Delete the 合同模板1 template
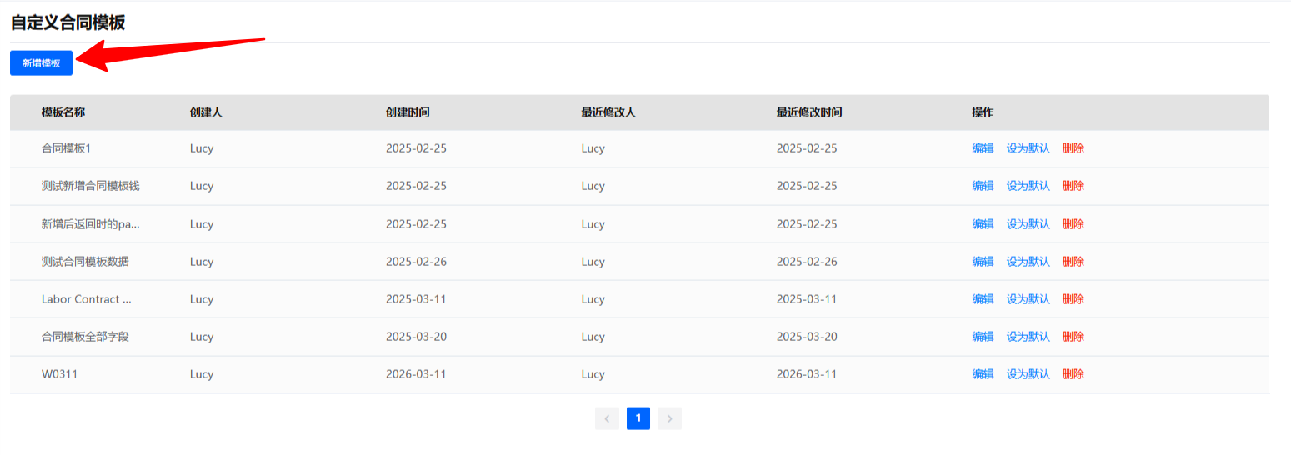This screenshot has height=455, width=1291. pyautogui.click(x=1073, y=148)
